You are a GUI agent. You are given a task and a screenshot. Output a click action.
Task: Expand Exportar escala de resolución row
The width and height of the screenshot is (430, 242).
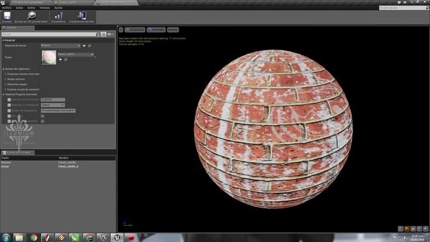coord(5,89)
